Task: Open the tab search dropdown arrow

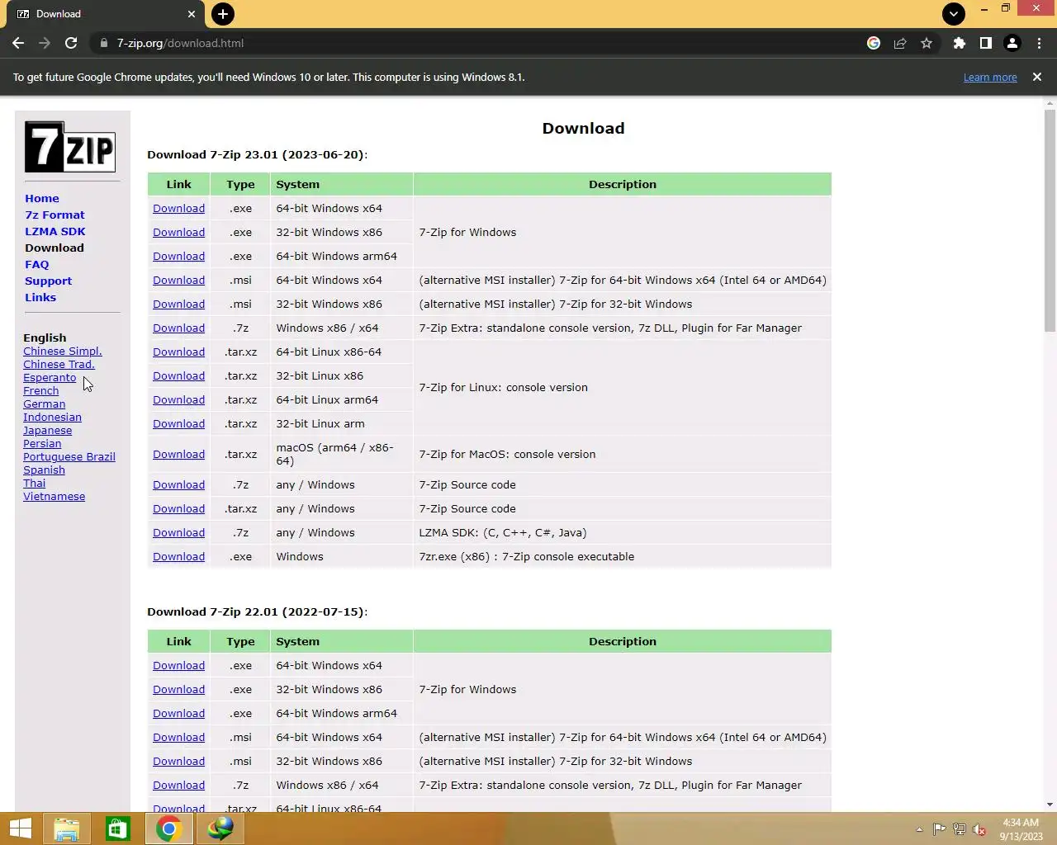Action: click(953, 13)
